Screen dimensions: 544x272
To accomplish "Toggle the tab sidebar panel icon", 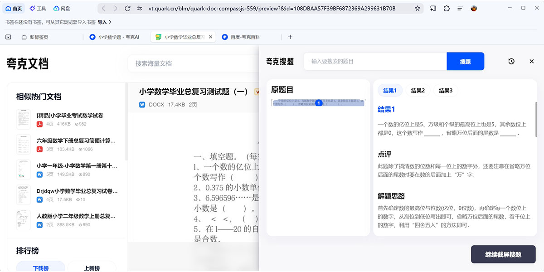I will tap(8, 37).
